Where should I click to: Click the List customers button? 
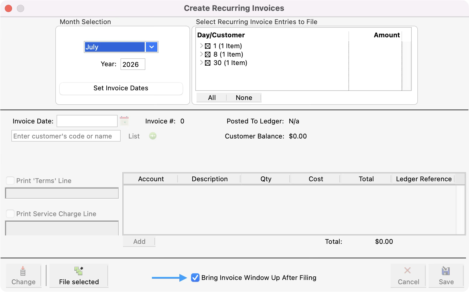[134, 136]
